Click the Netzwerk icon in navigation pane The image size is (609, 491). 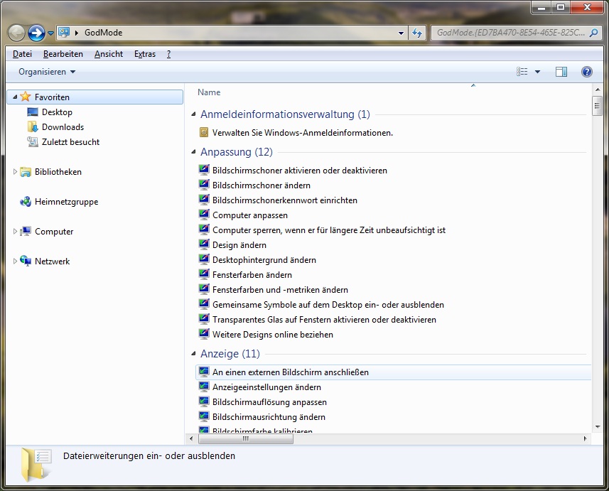point(26,261)
